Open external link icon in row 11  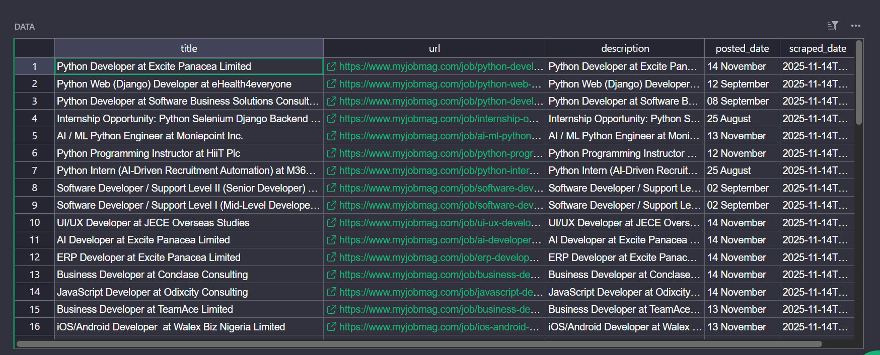click(x=331, y=240)
